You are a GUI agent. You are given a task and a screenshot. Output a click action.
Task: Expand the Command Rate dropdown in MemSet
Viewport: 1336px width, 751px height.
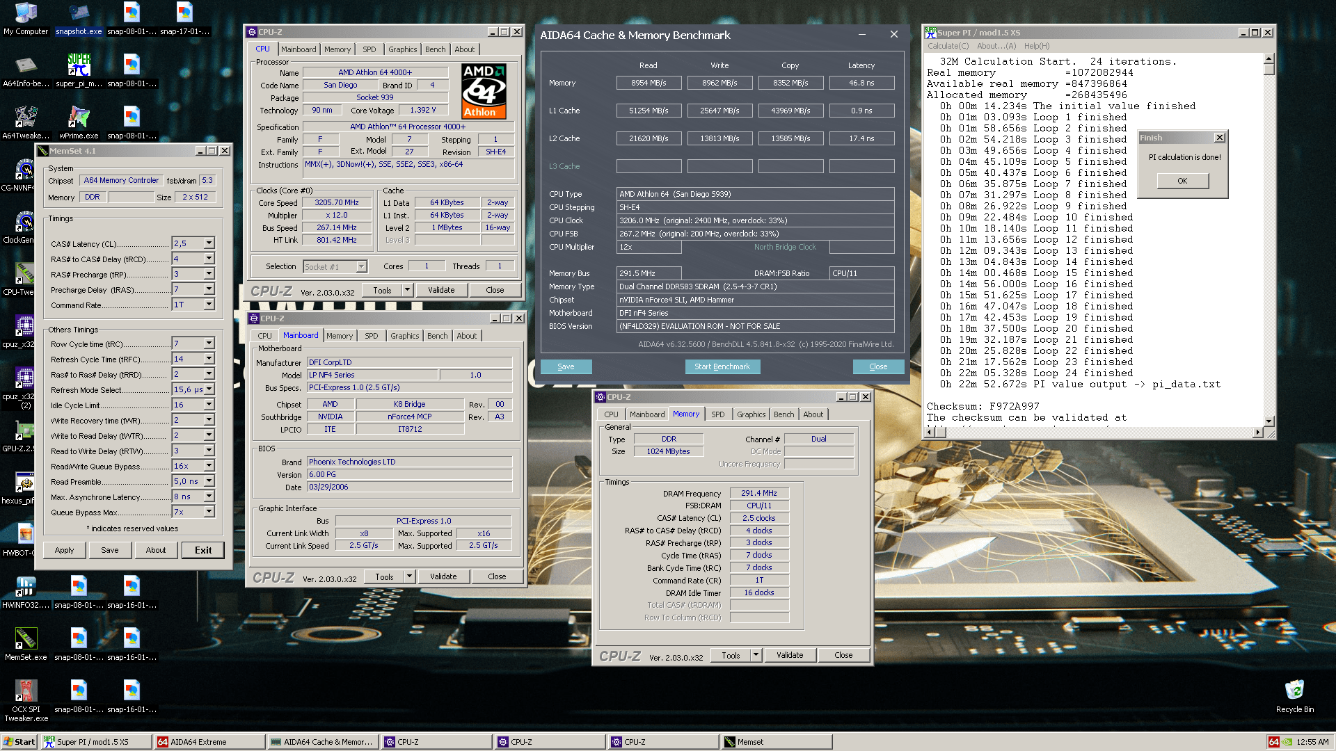click(209, 305)
